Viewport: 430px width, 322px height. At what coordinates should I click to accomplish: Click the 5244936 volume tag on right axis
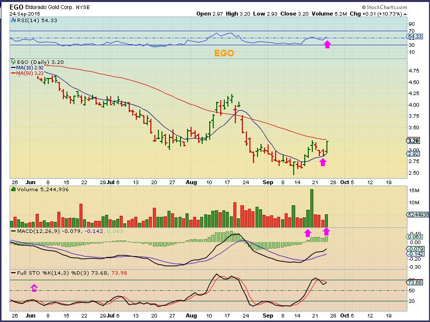(x=418, y=214)
